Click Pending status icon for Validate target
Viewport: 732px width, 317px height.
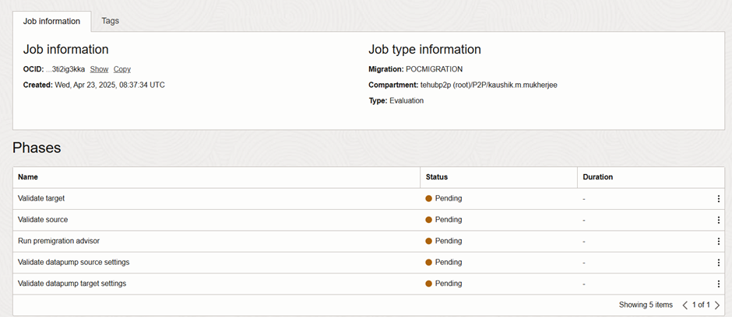428,199
